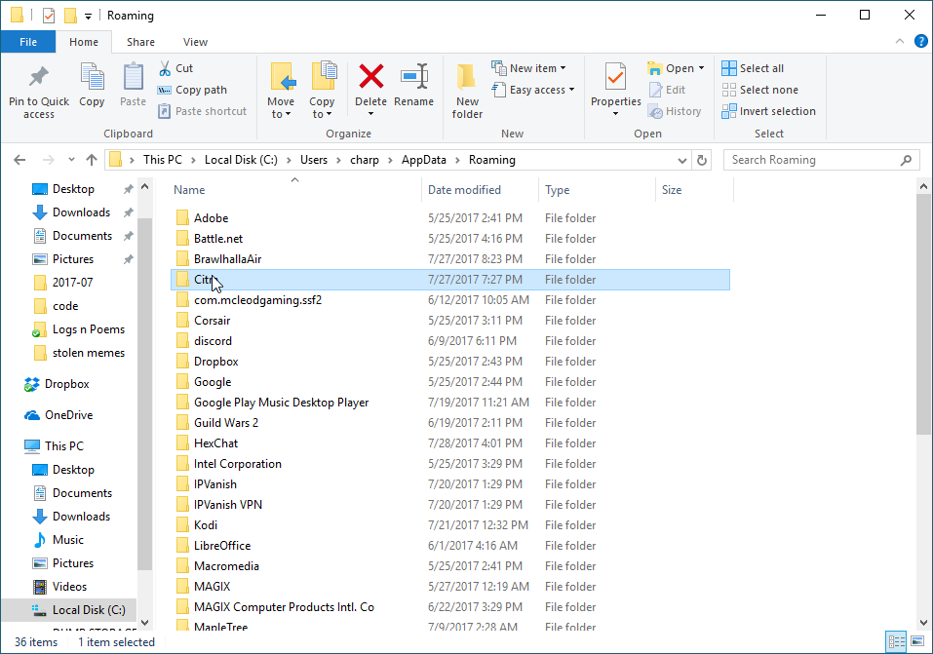The height and width of the screenshot is (654, 933).
Task: Open the address bar history dropdown
Action: [680, 160]
